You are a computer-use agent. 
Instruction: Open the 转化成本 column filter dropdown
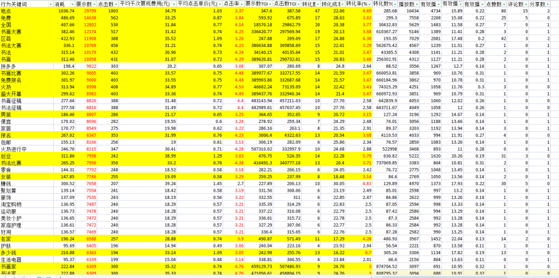[342, 4]
